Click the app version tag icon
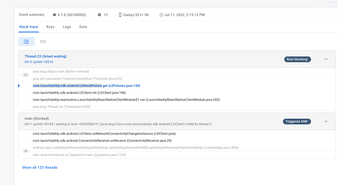This screenshot has height=185, width=338. [55, 15]
